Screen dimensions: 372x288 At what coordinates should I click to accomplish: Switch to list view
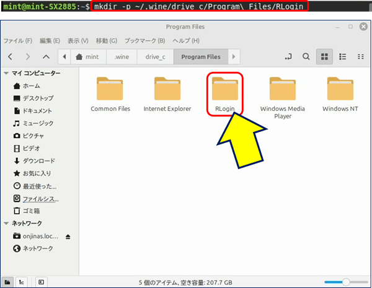pos(342,56)
